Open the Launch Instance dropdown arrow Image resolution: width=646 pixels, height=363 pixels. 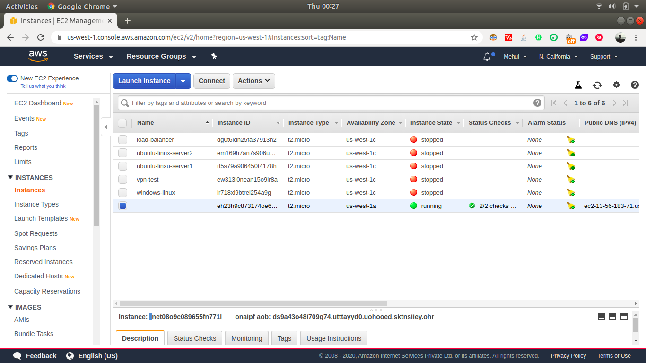click(x=183, y=81)
